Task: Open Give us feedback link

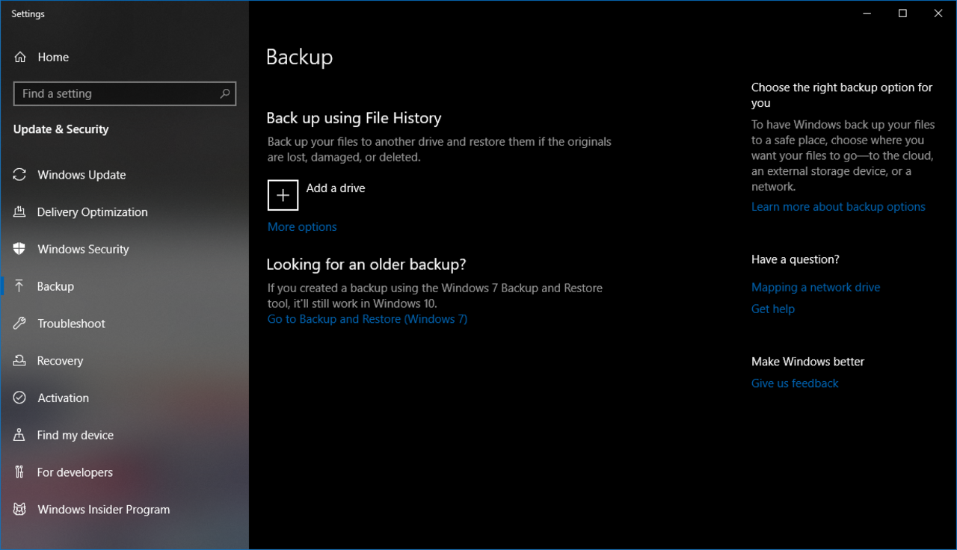Action: (795, 383)
